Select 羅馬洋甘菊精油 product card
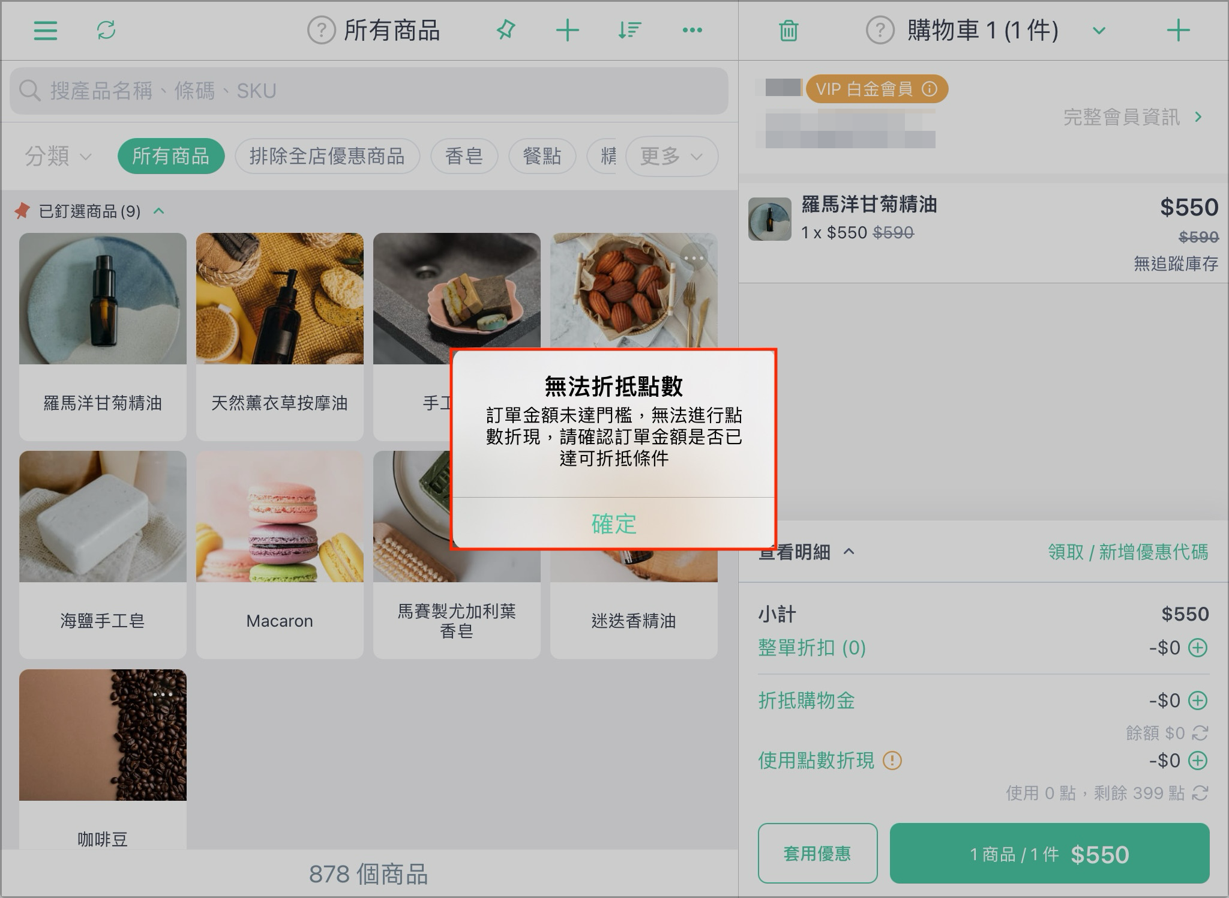1229x898 pixels. (x=103, y=337)
